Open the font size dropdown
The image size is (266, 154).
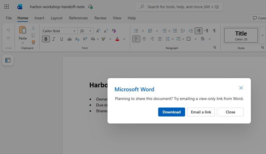tap(90, 31)
